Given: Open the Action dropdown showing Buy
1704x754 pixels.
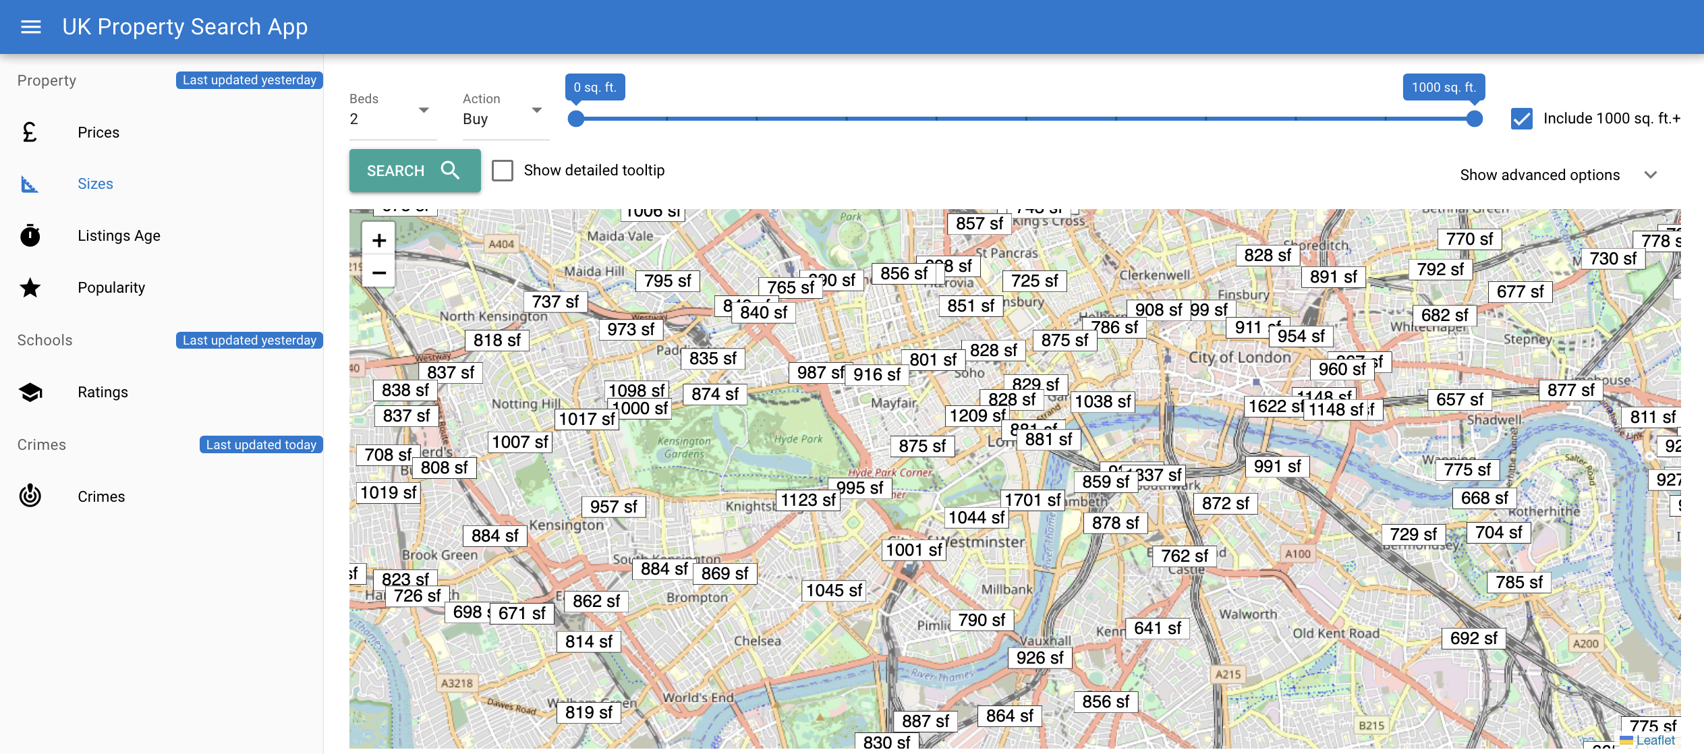Looking at the screenshot, I should tap(506, 119).
